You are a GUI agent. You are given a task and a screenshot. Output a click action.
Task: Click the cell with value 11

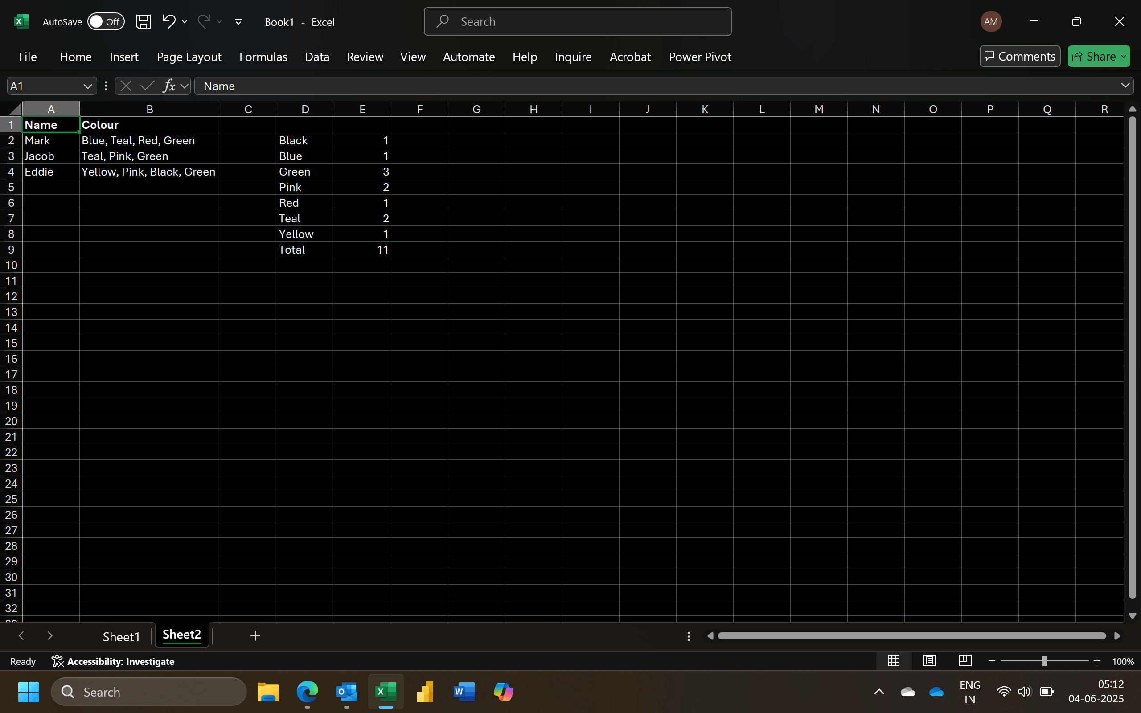click(362, 250)
